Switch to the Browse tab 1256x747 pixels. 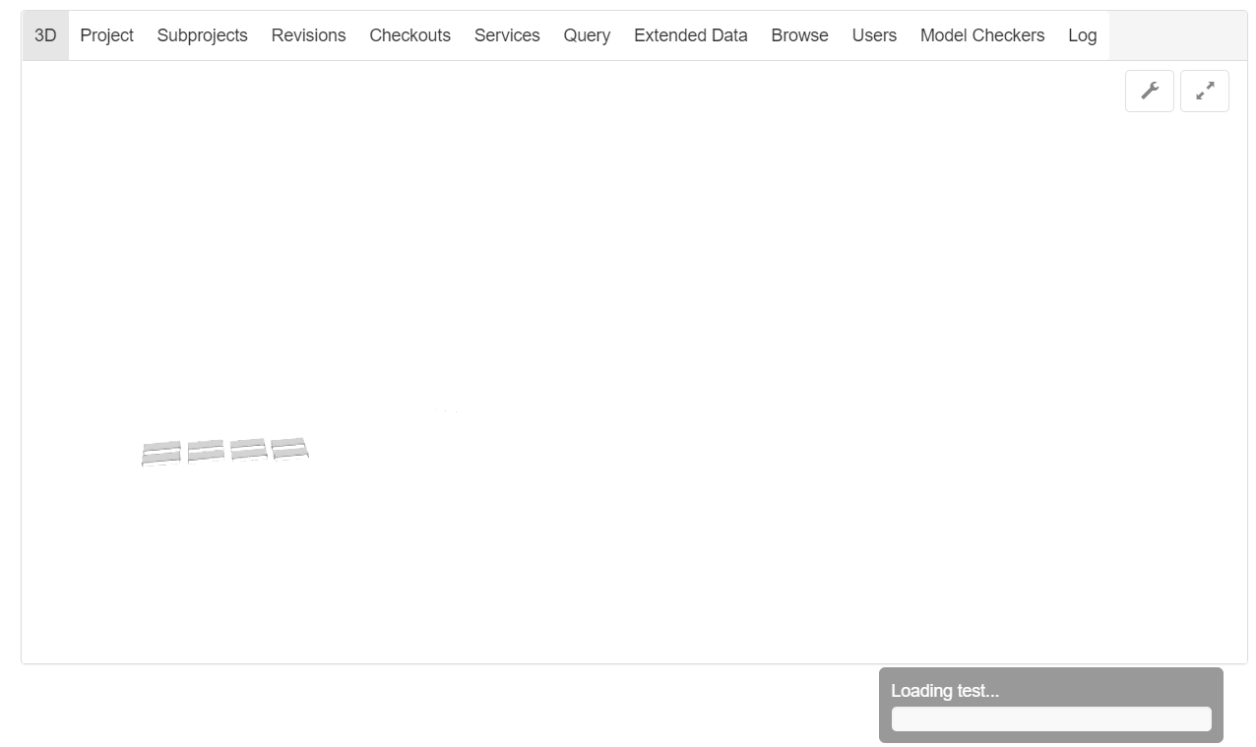click(799, 35)
